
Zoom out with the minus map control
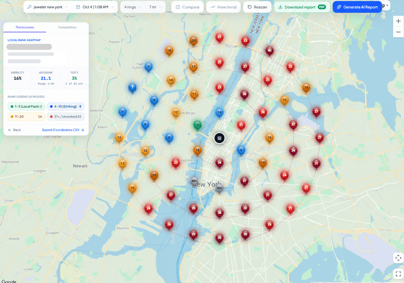point(398,32)
